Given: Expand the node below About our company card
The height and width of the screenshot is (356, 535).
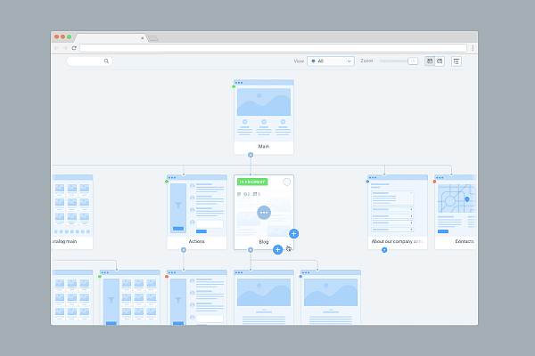Looking at the screenshot, I should [x=384, y=250].
